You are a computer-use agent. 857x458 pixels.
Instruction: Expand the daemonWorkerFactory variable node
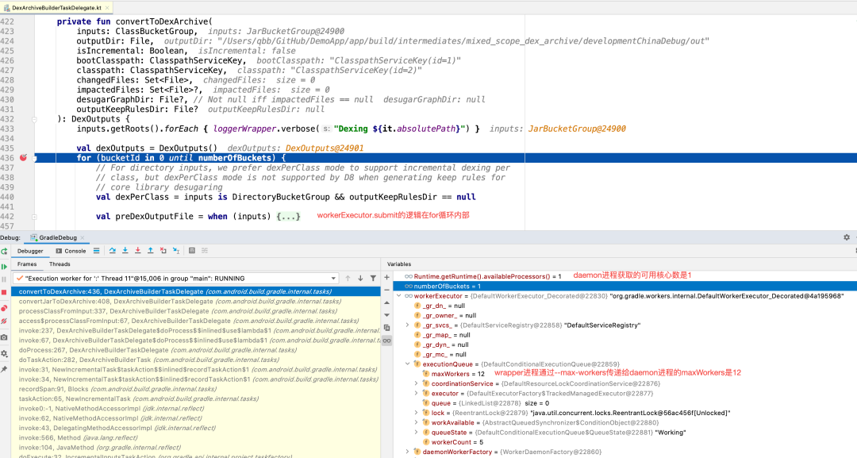pyautogui.click(x=407, y=452)
